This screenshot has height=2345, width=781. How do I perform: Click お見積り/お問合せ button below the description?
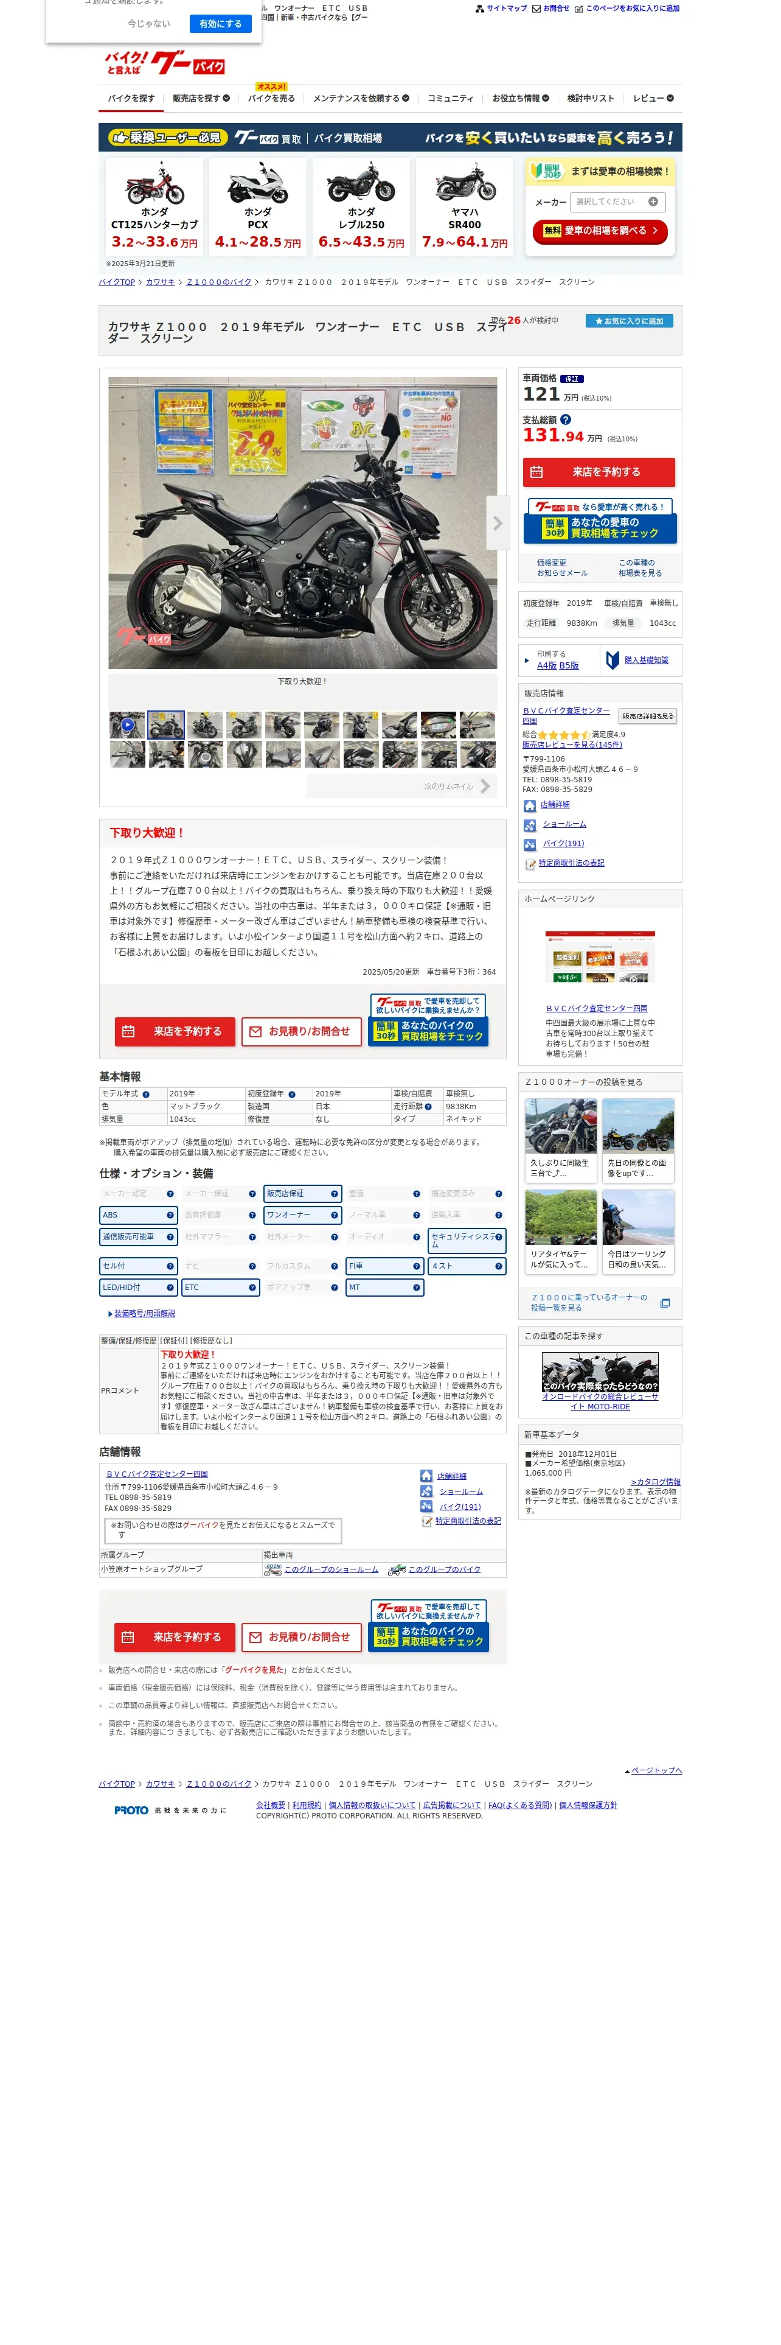302,1031
